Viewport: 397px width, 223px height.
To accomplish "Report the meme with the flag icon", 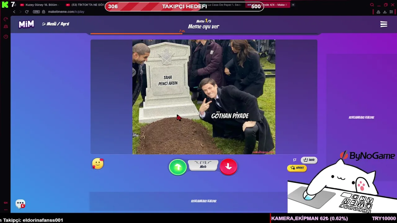I will [295, 160].
